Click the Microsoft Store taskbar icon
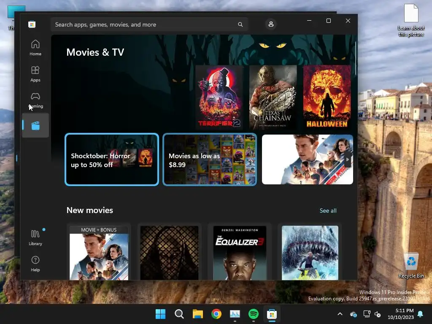This screenshot has width=432, height=324. point(272,314)
